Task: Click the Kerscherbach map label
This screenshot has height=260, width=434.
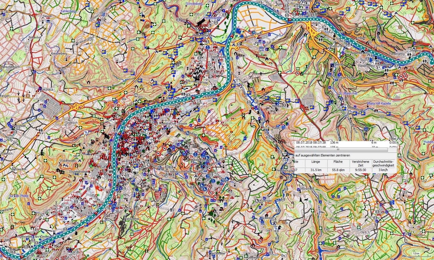Action: pos(11,67)
